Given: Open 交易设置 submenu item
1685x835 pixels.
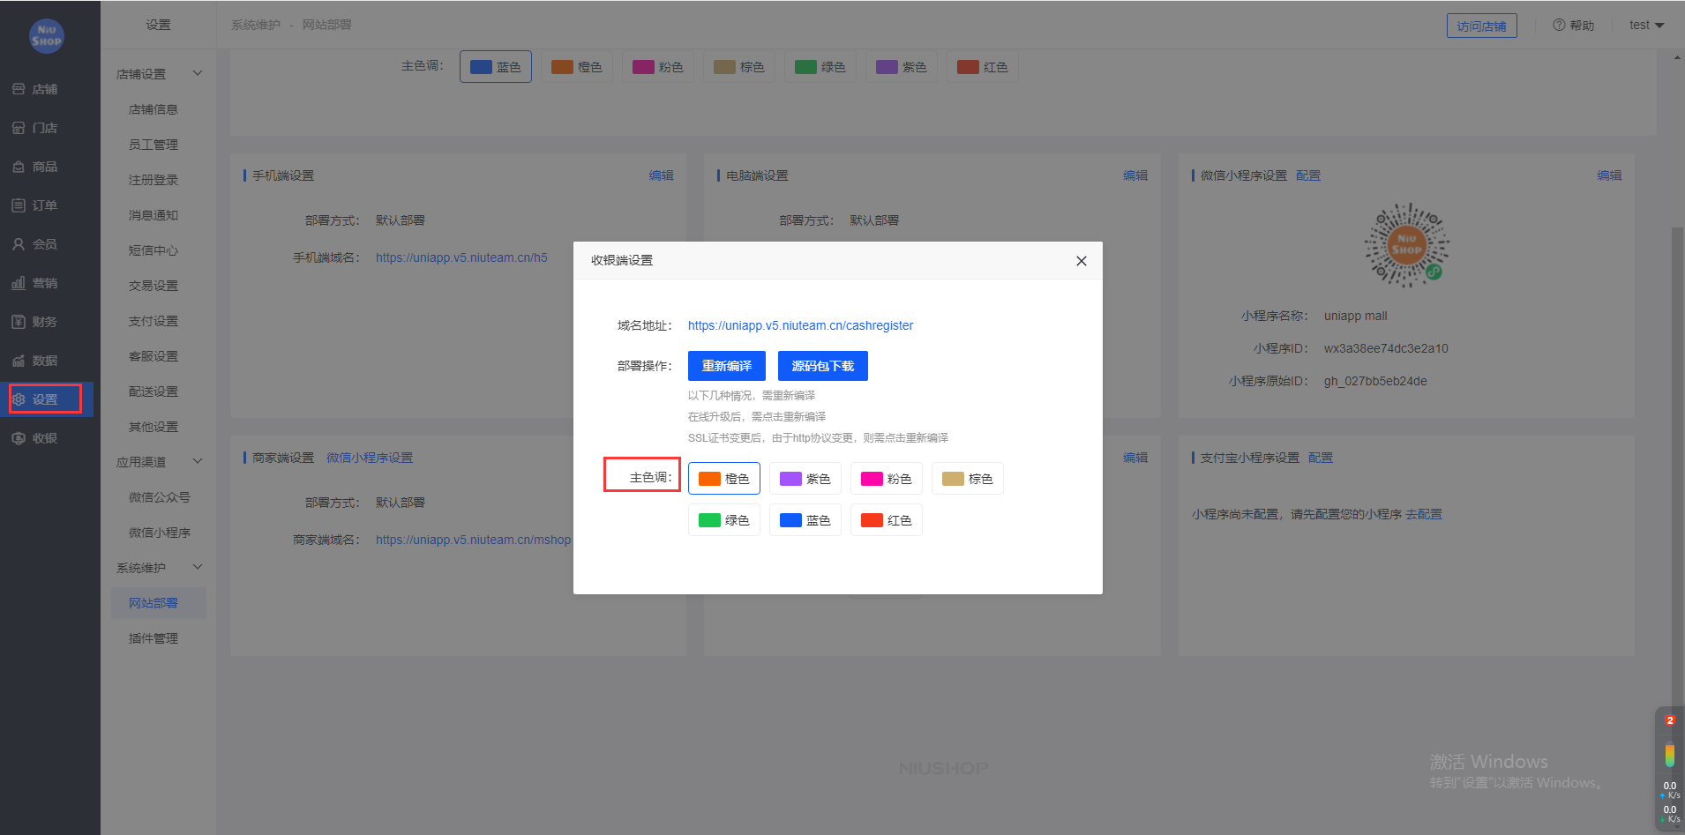Looking at the screenshot, I should [x=154, y=286].
